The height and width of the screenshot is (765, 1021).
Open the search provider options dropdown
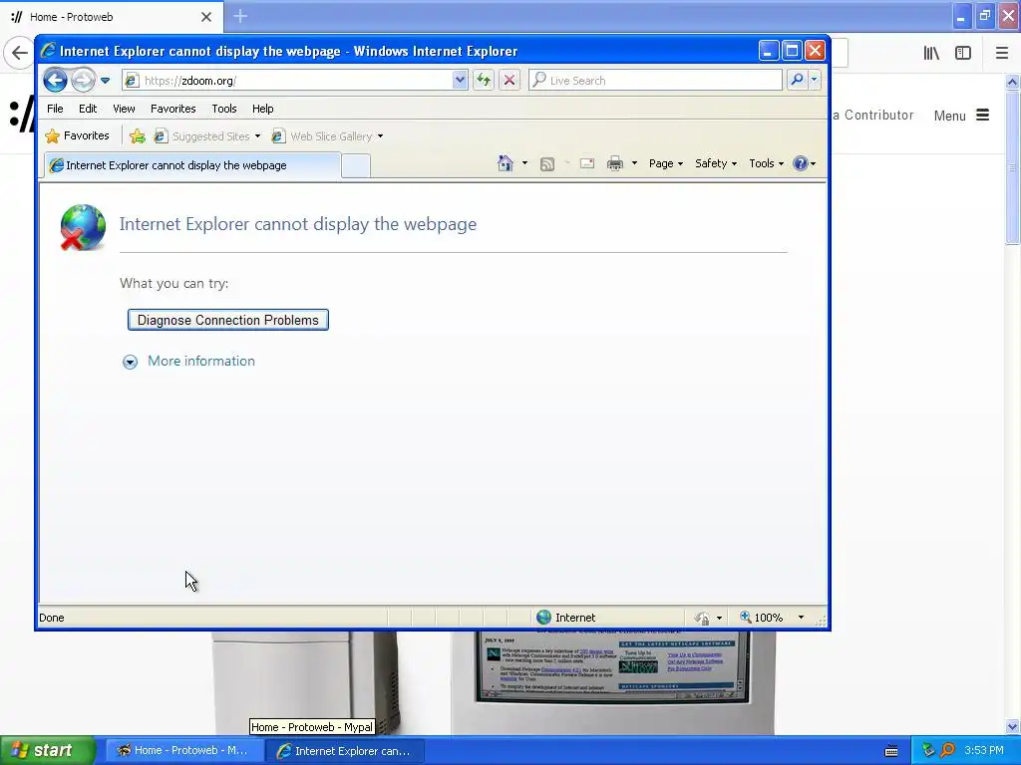(814, 80)
